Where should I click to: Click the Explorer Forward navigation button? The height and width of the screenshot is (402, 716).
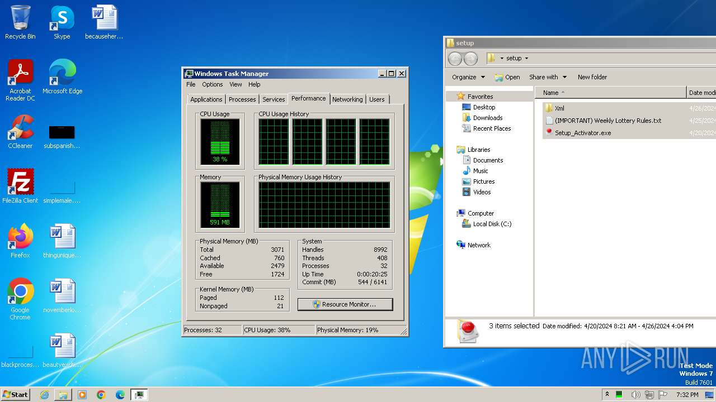click(471, 58)
